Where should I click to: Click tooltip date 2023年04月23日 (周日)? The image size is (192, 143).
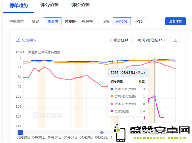point(128,72)
